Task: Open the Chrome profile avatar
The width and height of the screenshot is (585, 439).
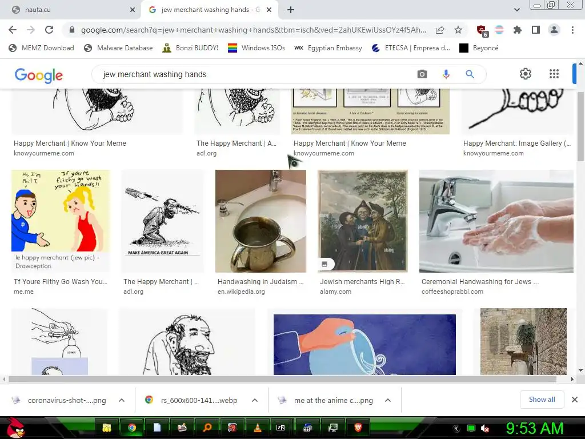Action: (x=554, y=30)
